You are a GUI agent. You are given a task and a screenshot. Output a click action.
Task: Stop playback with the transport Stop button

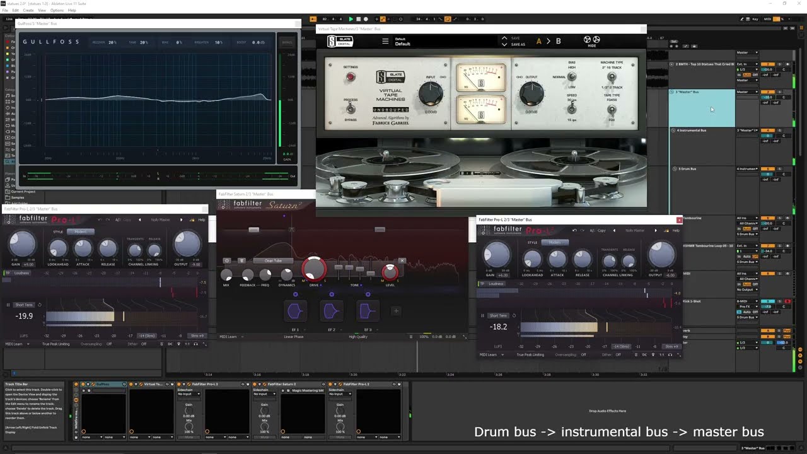[359, 19]
